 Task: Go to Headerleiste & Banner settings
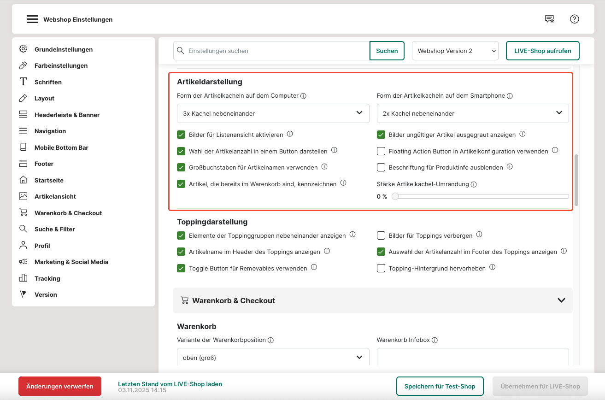click(x=67, y=115)
